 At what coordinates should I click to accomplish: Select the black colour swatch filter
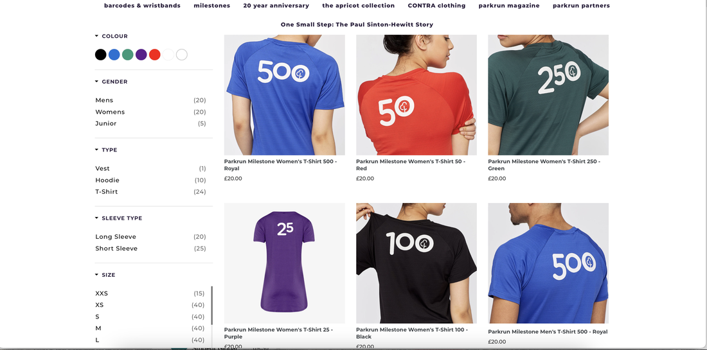coord(100,55)
